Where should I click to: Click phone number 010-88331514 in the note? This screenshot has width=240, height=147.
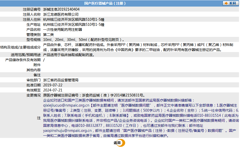click(209, 115)
